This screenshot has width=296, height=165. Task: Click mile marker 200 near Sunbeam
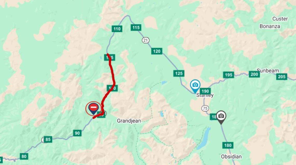point(254,74)
